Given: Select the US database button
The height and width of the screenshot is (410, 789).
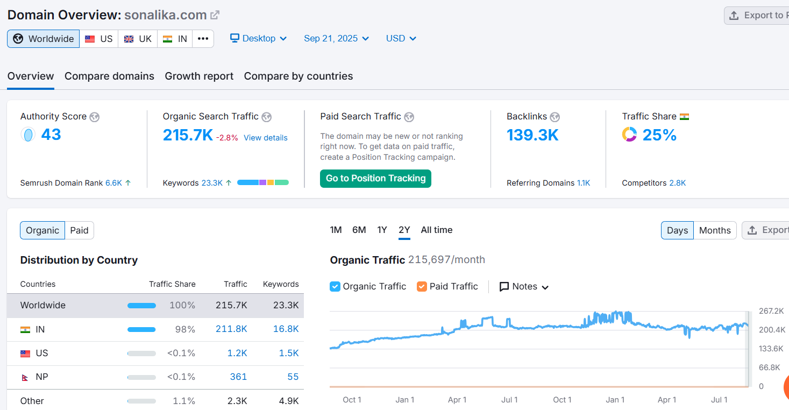Looking at the screenshot, I should pos(99,39).
